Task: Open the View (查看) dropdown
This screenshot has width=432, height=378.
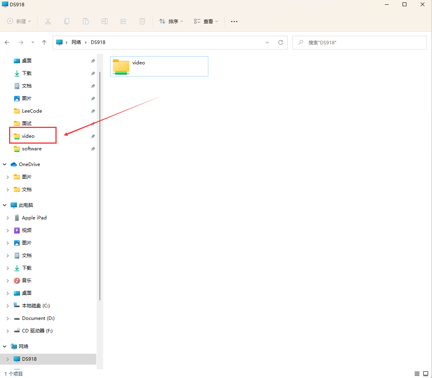Action: (206, 21)
